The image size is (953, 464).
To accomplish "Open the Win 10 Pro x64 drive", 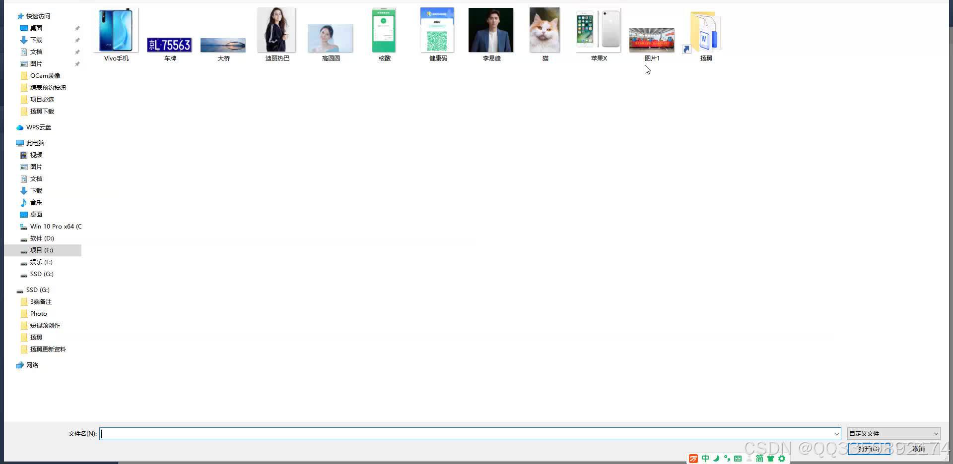I will tap(56, 226).
